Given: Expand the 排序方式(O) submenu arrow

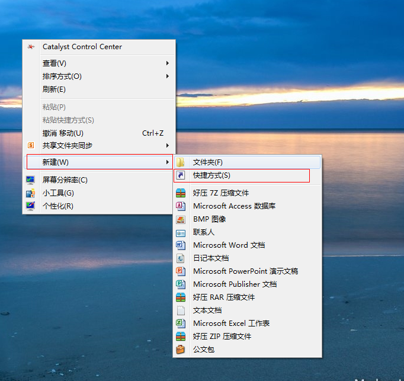Looking at the screenshot, I should pos(168,76).
